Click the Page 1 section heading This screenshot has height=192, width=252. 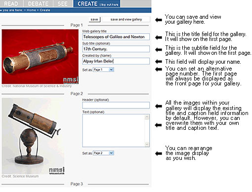pos(77,25)
